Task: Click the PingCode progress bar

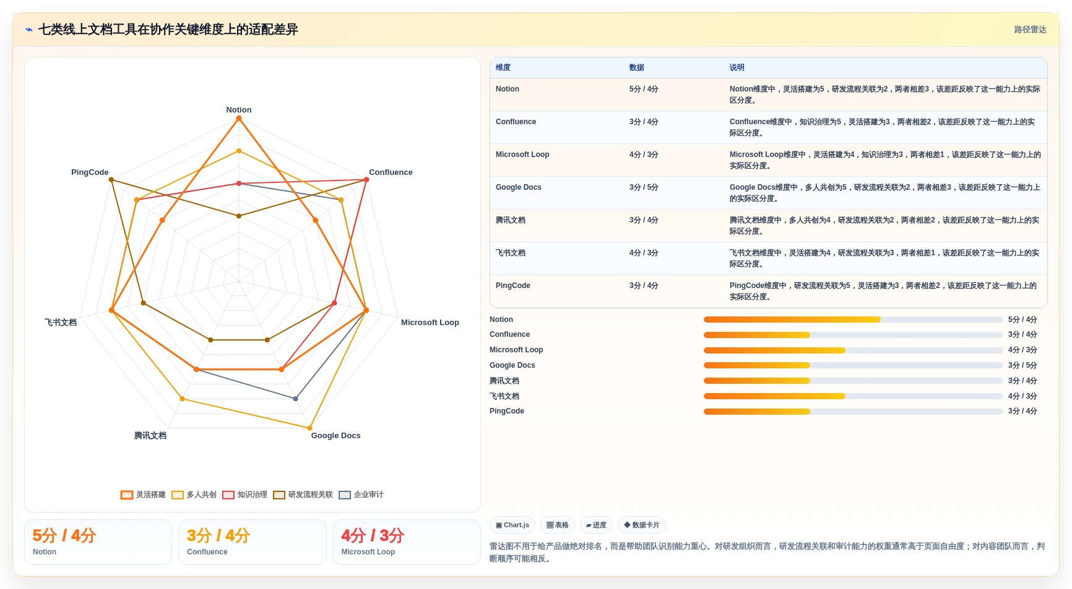Action: coord(853,412)
